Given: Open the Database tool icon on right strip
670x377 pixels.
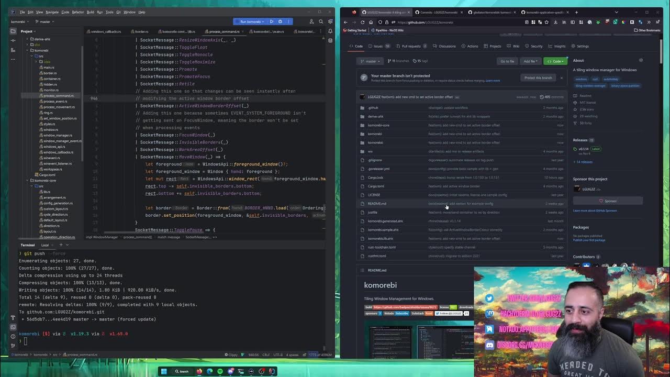Looking at the screenshot, I should [x=330, y=40].
